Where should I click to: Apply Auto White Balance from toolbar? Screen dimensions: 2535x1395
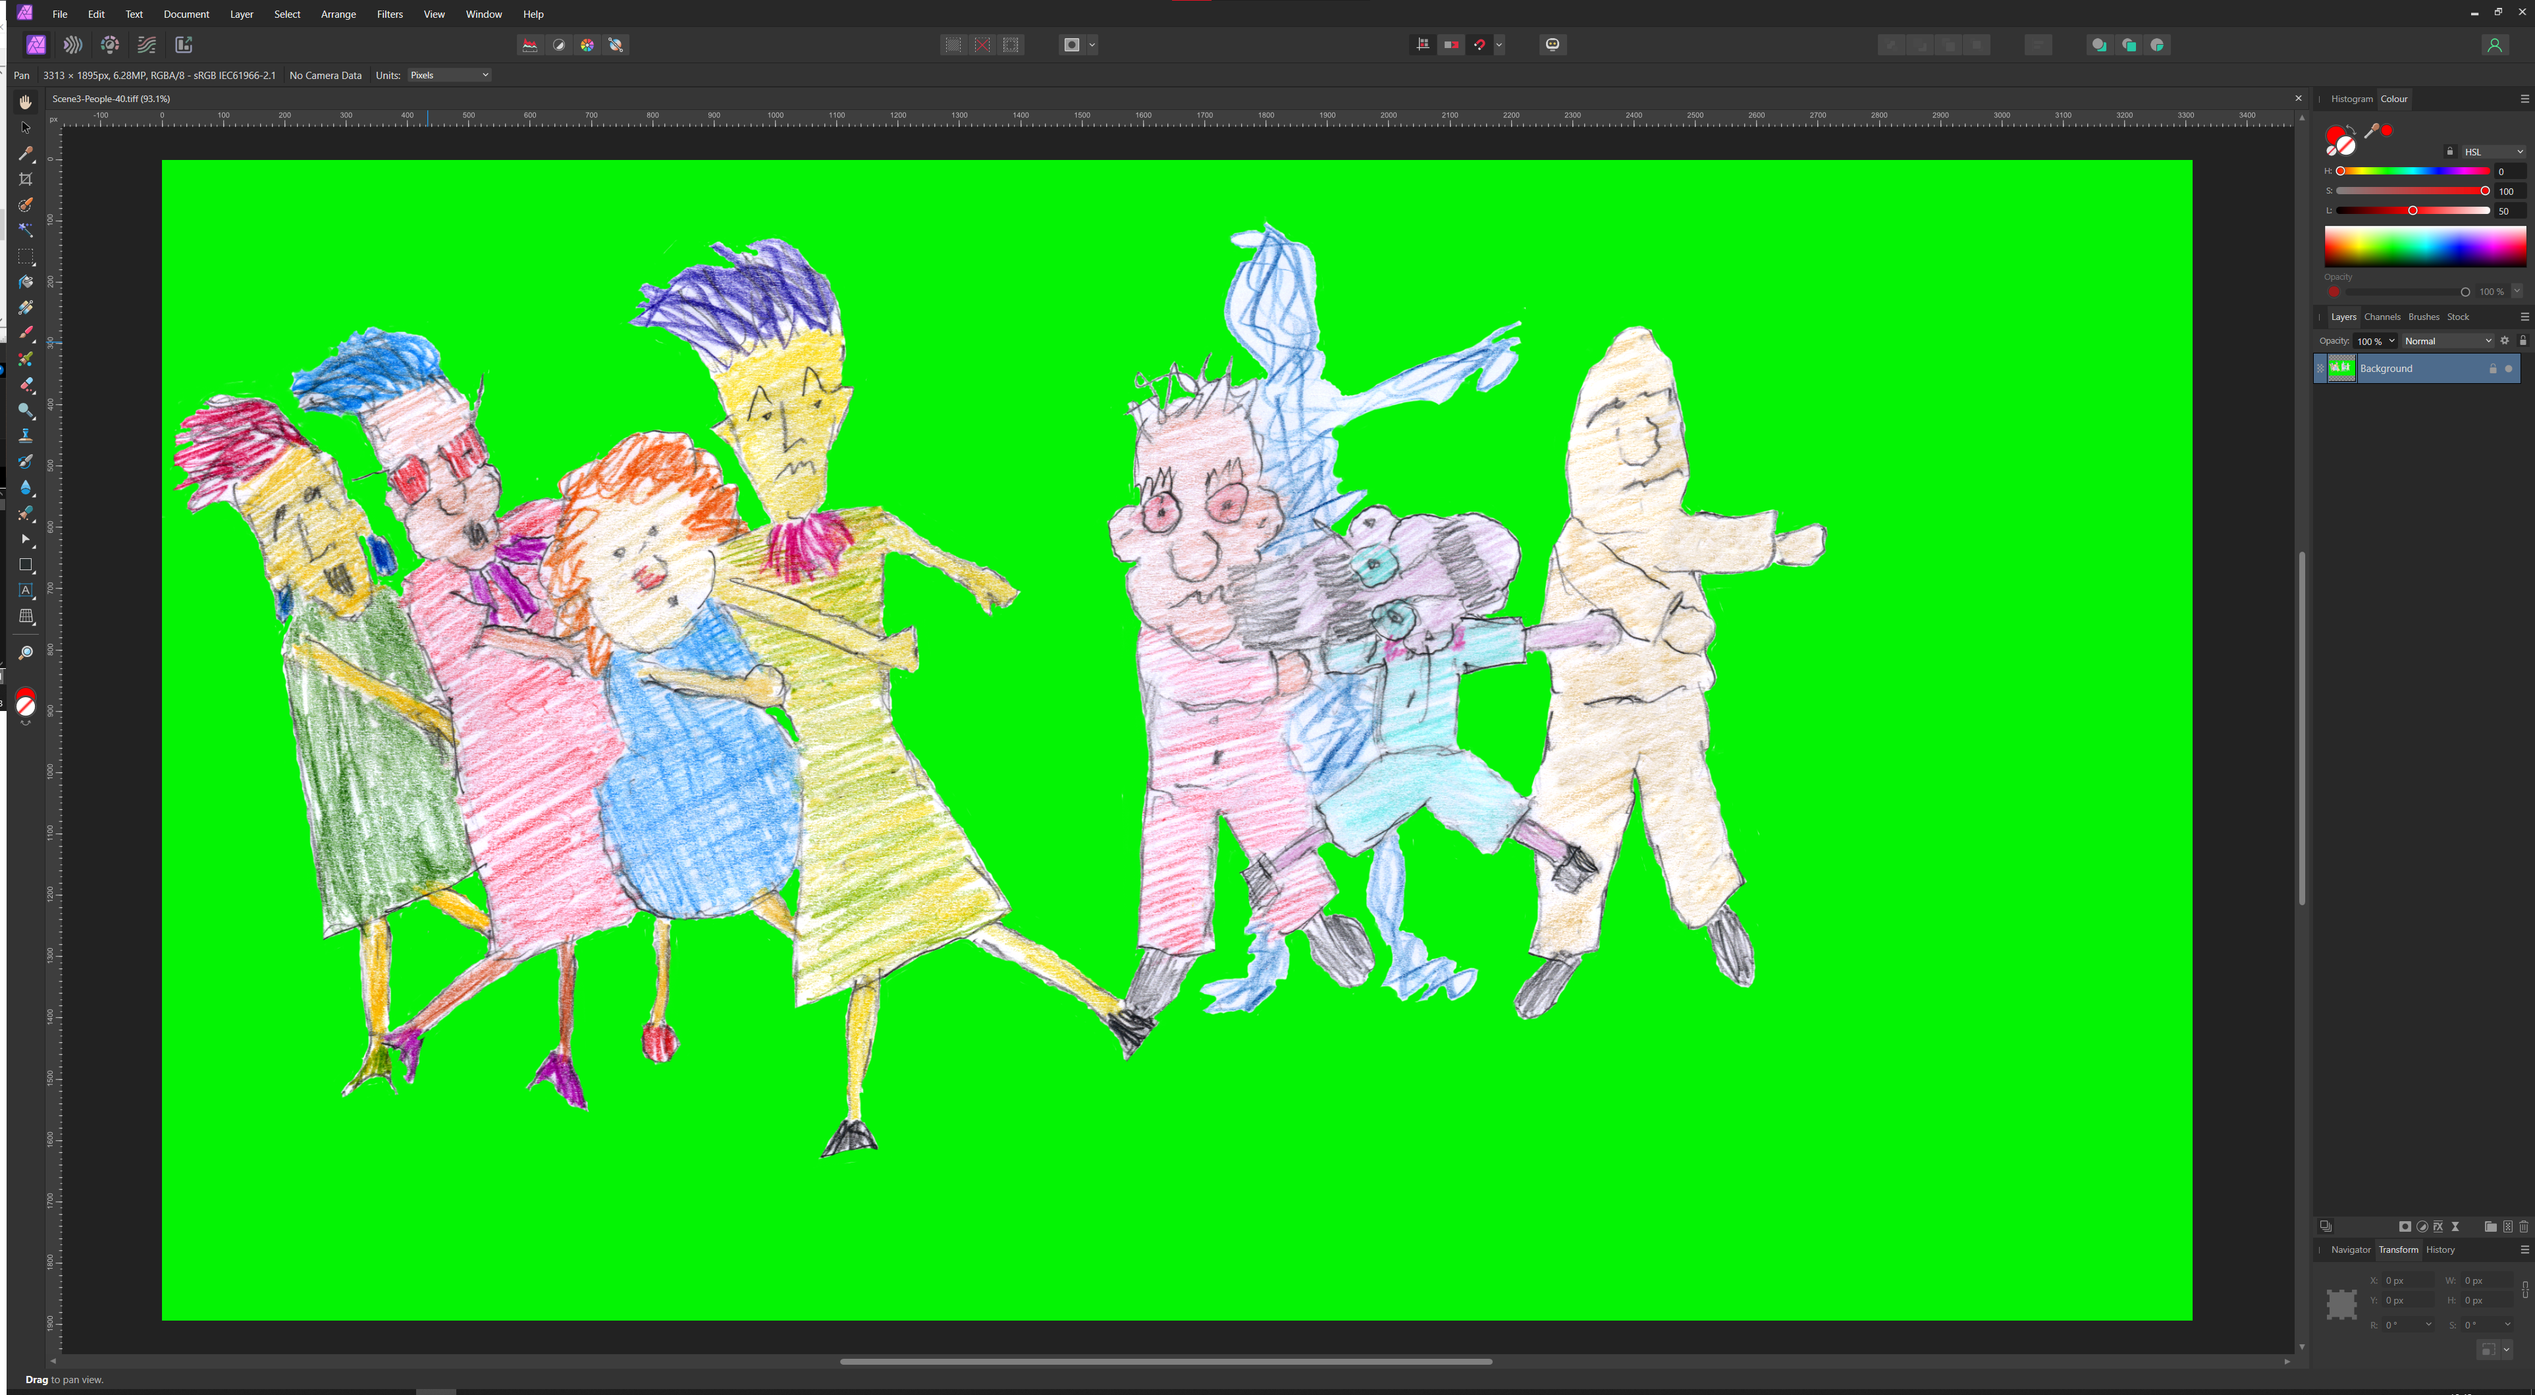tap(616, 44)
